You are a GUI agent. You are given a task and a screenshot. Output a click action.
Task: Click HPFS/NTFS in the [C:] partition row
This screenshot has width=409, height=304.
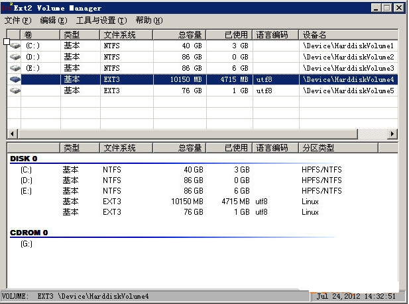click(321, 170)
